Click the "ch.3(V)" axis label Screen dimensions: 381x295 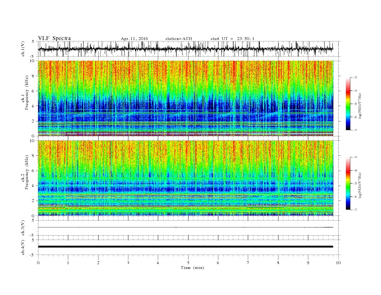click(x=23, y=228)
